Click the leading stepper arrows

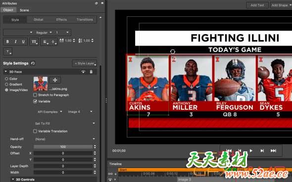[x=93, y=41]
